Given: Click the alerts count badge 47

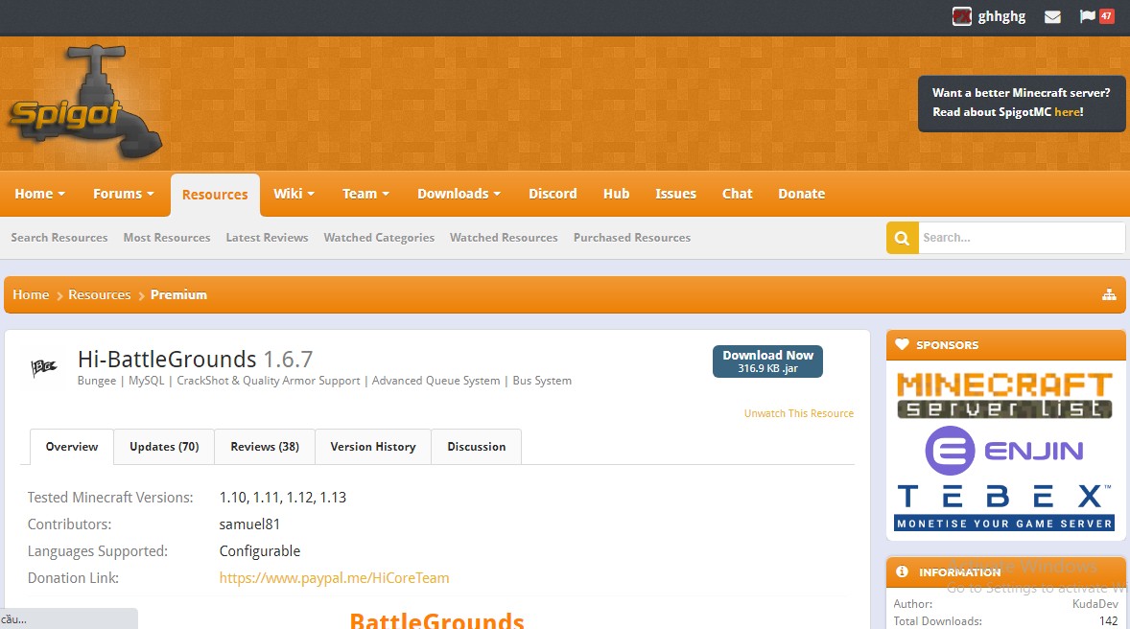Looking at the screenshot, I should coord(1105,16).
